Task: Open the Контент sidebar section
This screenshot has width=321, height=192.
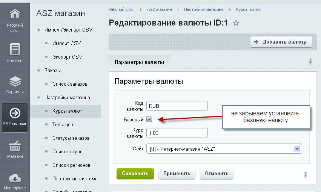Action: point(15,53)
